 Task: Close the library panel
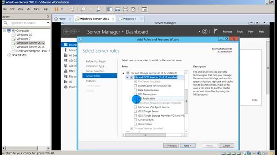tap(48, 16)
